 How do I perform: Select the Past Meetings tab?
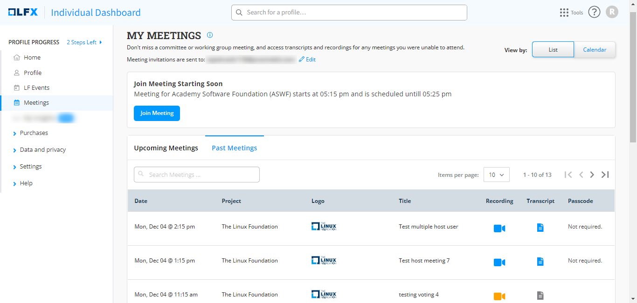234,148
